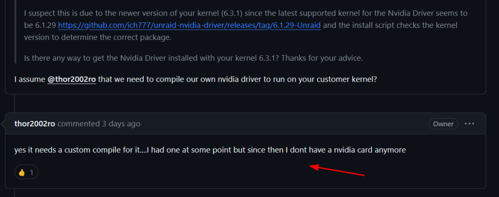Image resolution: width=499 pixels, height=197 pixels.
Task: Click the reaction count number 1
Action: [x=31, y=173]
